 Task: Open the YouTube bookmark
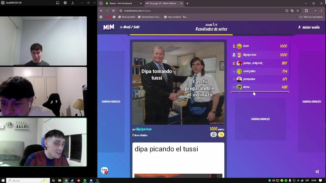tap(109, 17)
